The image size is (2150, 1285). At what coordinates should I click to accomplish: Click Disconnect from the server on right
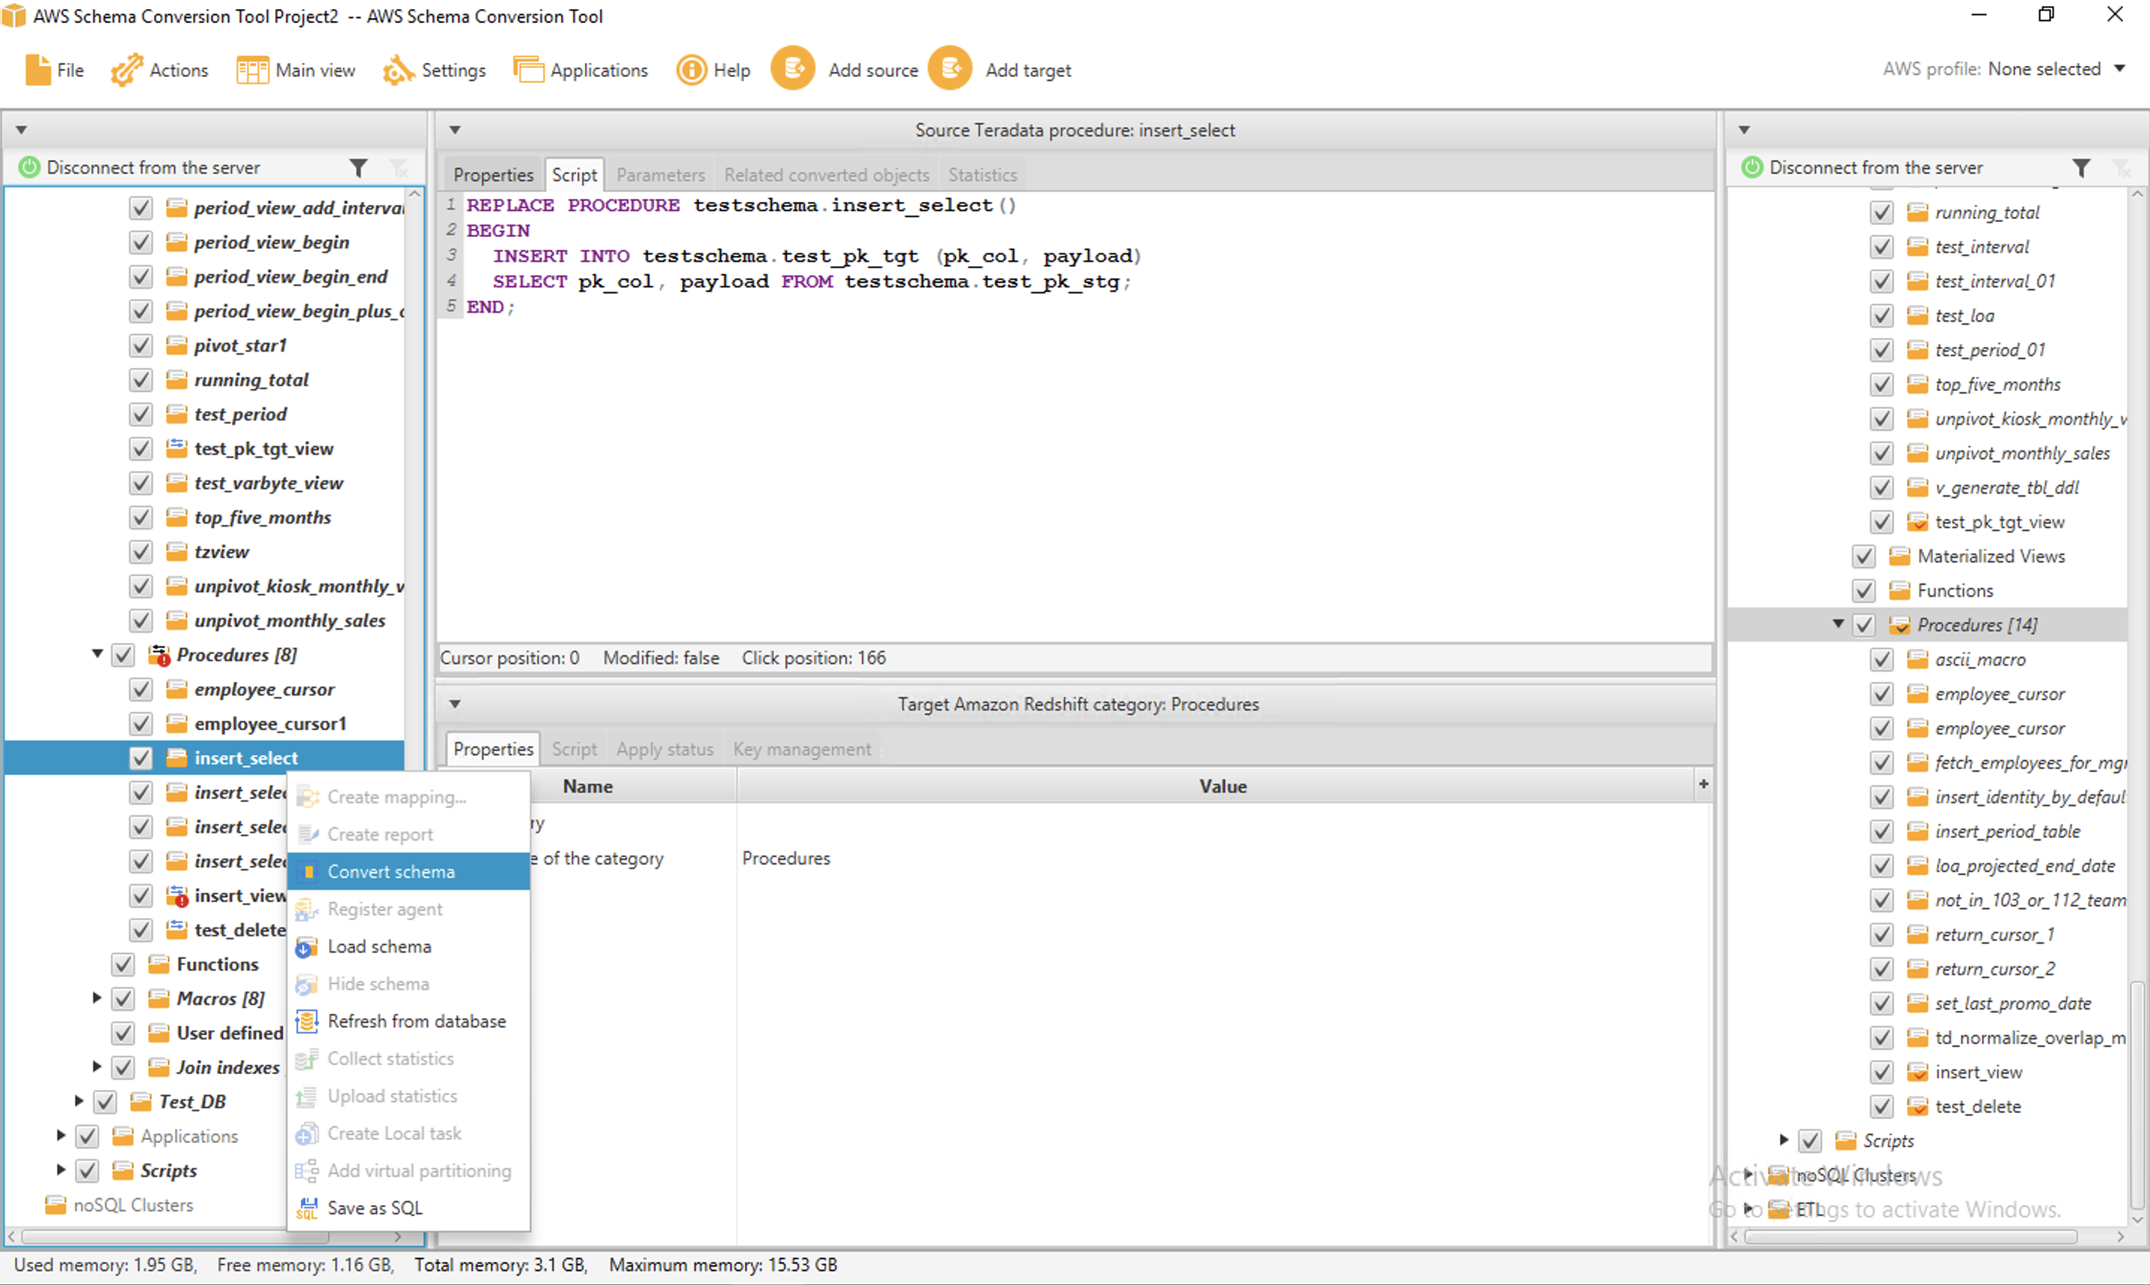(x=1875, y=167)
